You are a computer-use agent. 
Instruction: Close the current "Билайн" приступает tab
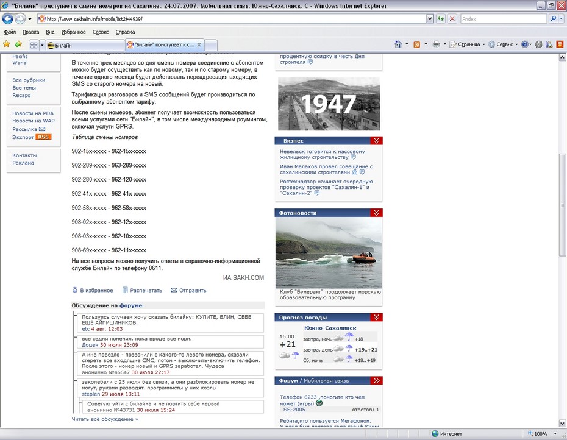(x=199, y=45)
